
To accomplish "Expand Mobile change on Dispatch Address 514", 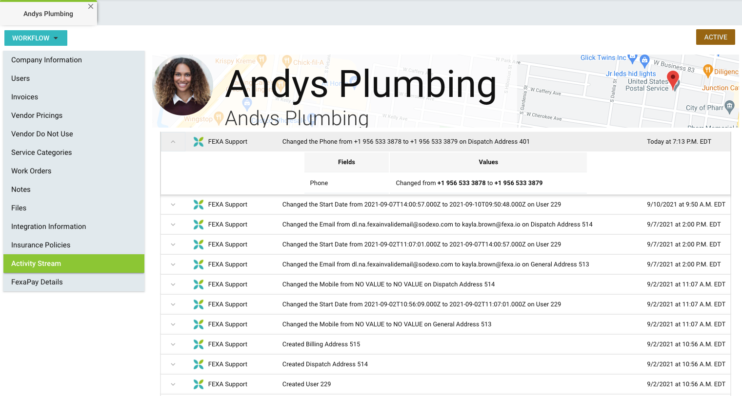I will 173,284.
